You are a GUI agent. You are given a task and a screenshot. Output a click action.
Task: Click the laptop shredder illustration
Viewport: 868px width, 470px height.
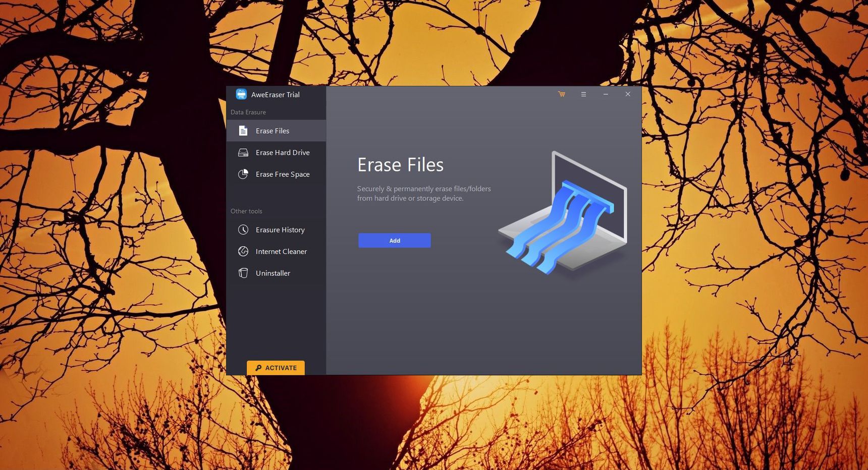tap(563, 213)
